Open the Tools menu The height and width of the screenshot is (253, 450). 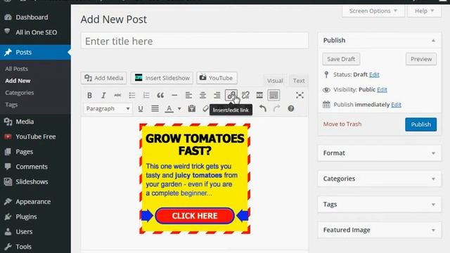pyautogui.click(x=35, y=247)
